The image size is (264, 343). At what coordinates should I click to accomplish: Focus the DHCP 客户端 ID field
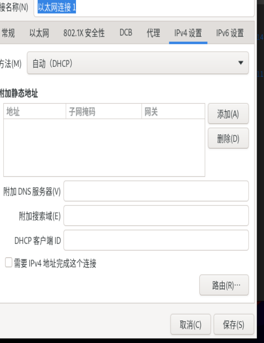click(156, 240)
